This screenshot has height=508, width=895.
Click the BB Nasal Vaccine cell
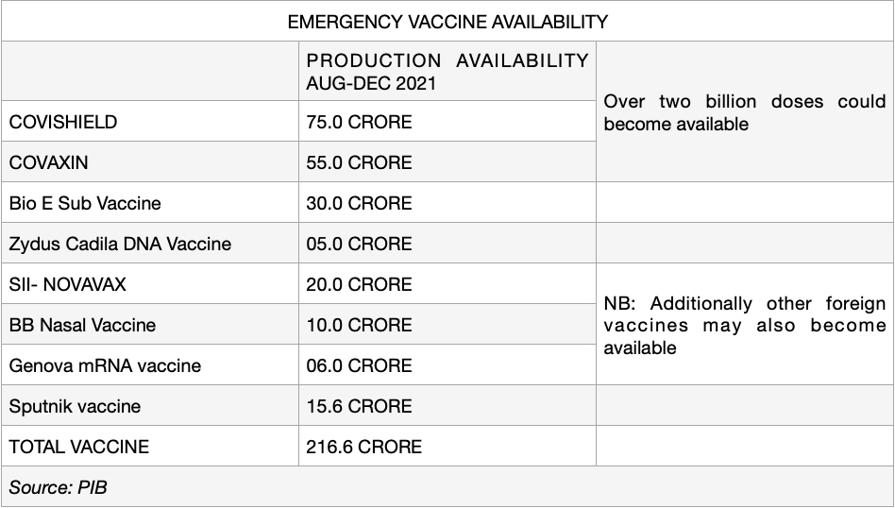coord(82,325)
